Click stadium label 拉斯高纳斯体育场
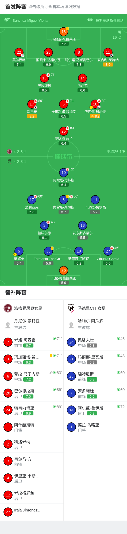This screenshot has height=534, width=127. (110, 20)
